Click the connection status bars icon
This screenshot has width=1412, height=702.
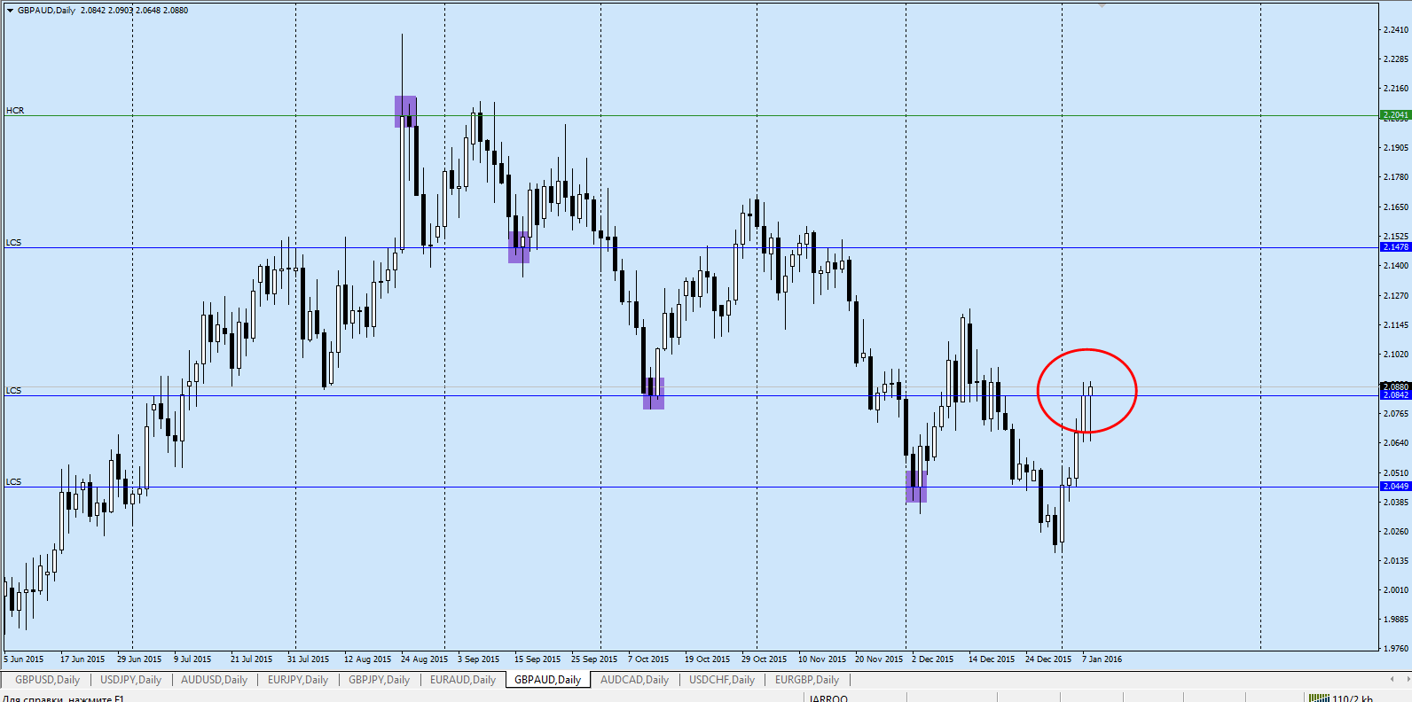[1319, 698]
